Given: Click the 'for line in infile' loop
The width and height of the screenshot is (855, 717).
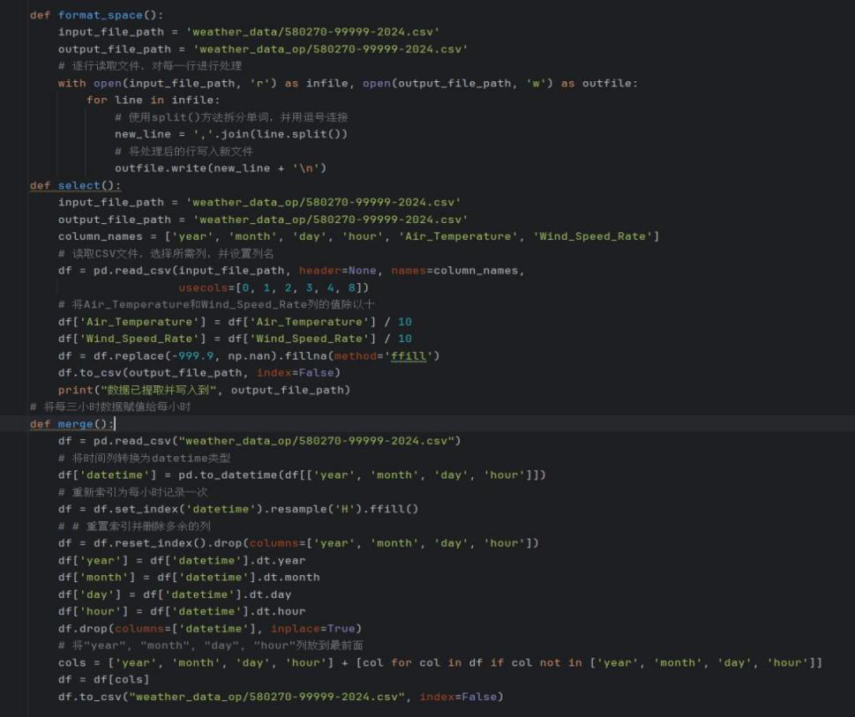Looking at the screenshot, I should (x=153, y=100).
